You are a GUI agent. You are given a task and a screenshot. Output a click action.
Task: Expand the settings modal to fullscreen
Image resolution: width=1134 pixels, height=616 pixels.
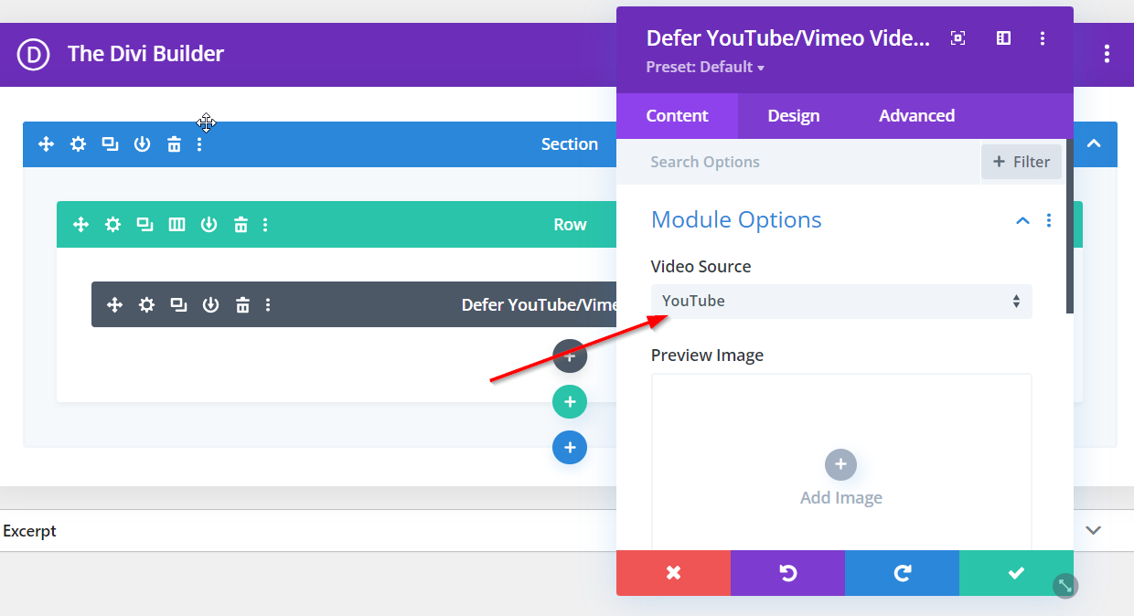click(957, 37)
